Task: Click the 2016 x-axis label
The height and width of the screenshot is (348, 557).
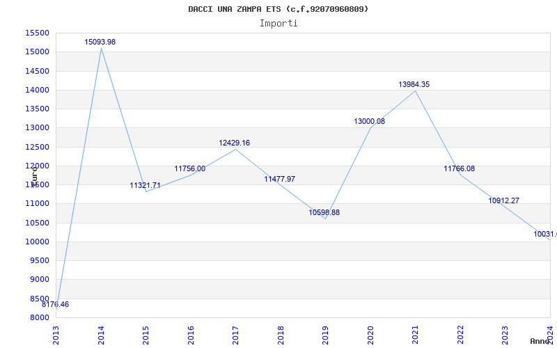Action: pos(191,335)
